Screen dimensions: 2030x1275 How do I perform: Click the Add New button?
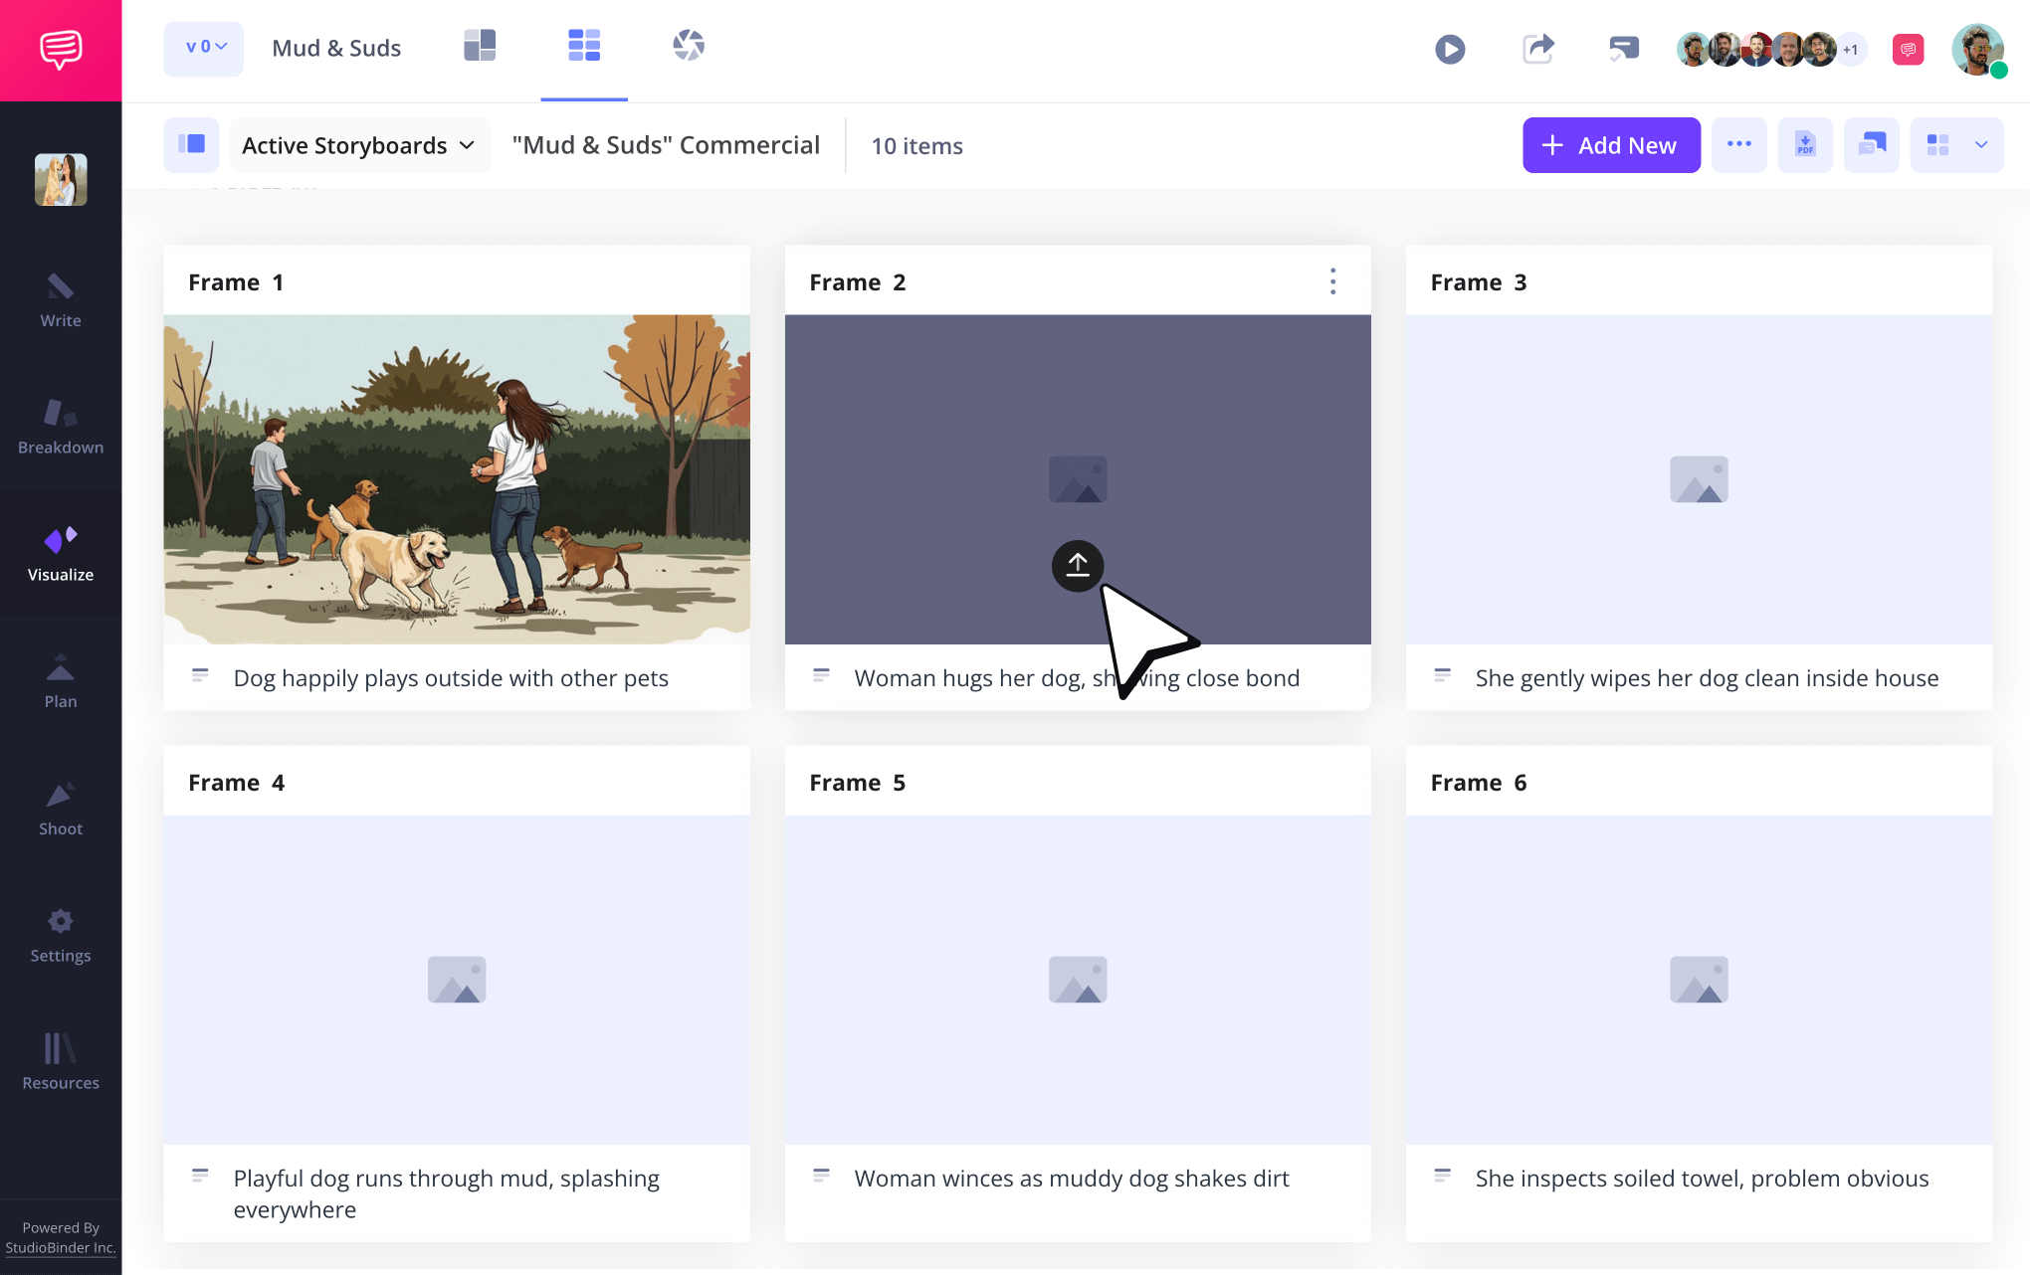(x=1610, y=145)
